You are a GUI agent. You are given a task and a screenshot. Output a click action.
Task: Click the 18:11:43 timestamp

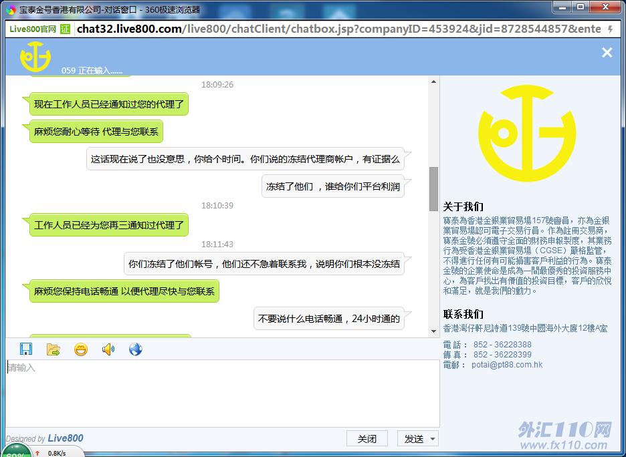217,244
